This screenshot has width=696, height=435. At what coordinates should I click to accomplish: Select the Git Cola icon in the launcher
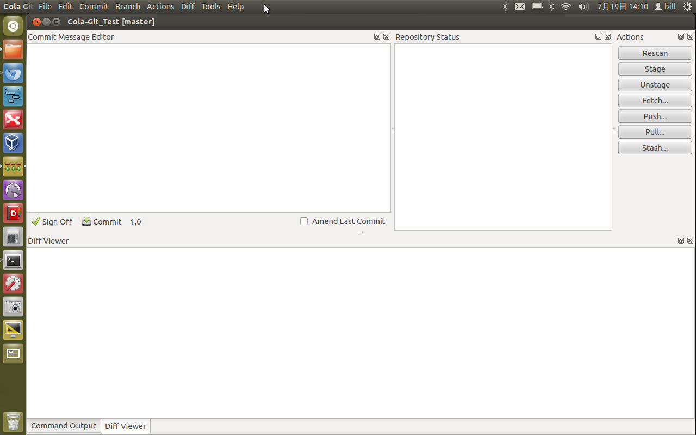pos(13,166)
